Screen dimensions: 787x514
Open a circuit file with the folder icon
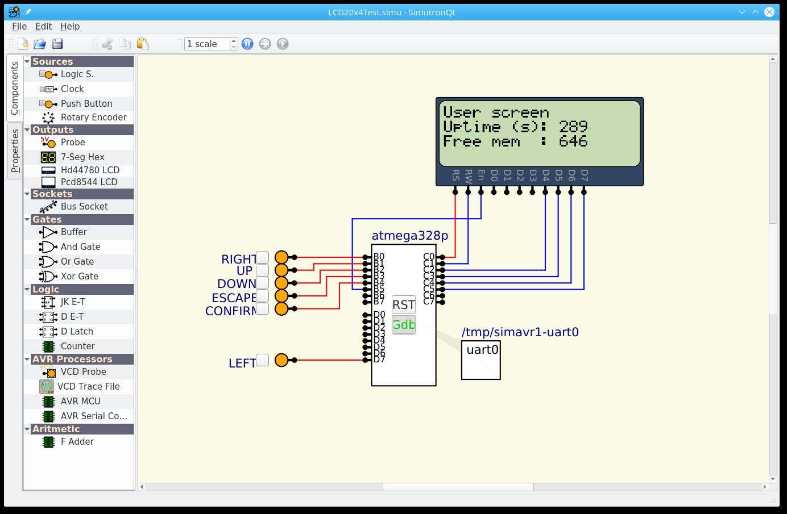point(40,44)
